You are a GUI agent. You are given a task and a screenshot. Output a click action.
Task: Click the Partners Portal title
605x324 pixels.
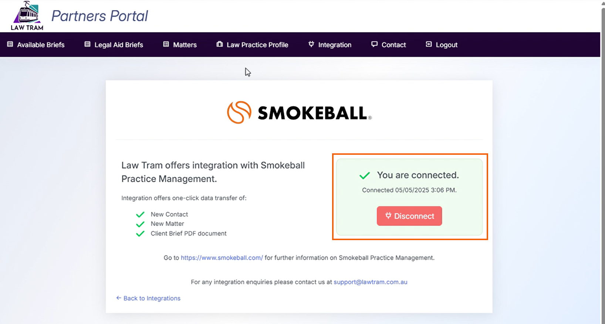point(99,16)
